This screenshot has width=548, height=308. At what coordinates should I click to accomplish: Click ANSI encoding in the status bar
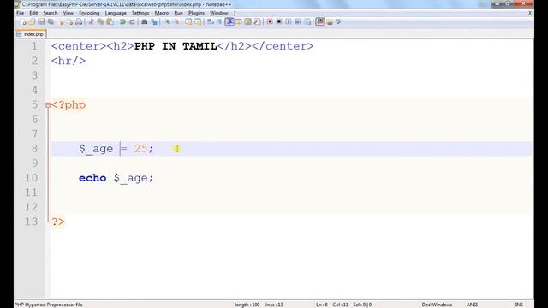[x=472, y=305]
